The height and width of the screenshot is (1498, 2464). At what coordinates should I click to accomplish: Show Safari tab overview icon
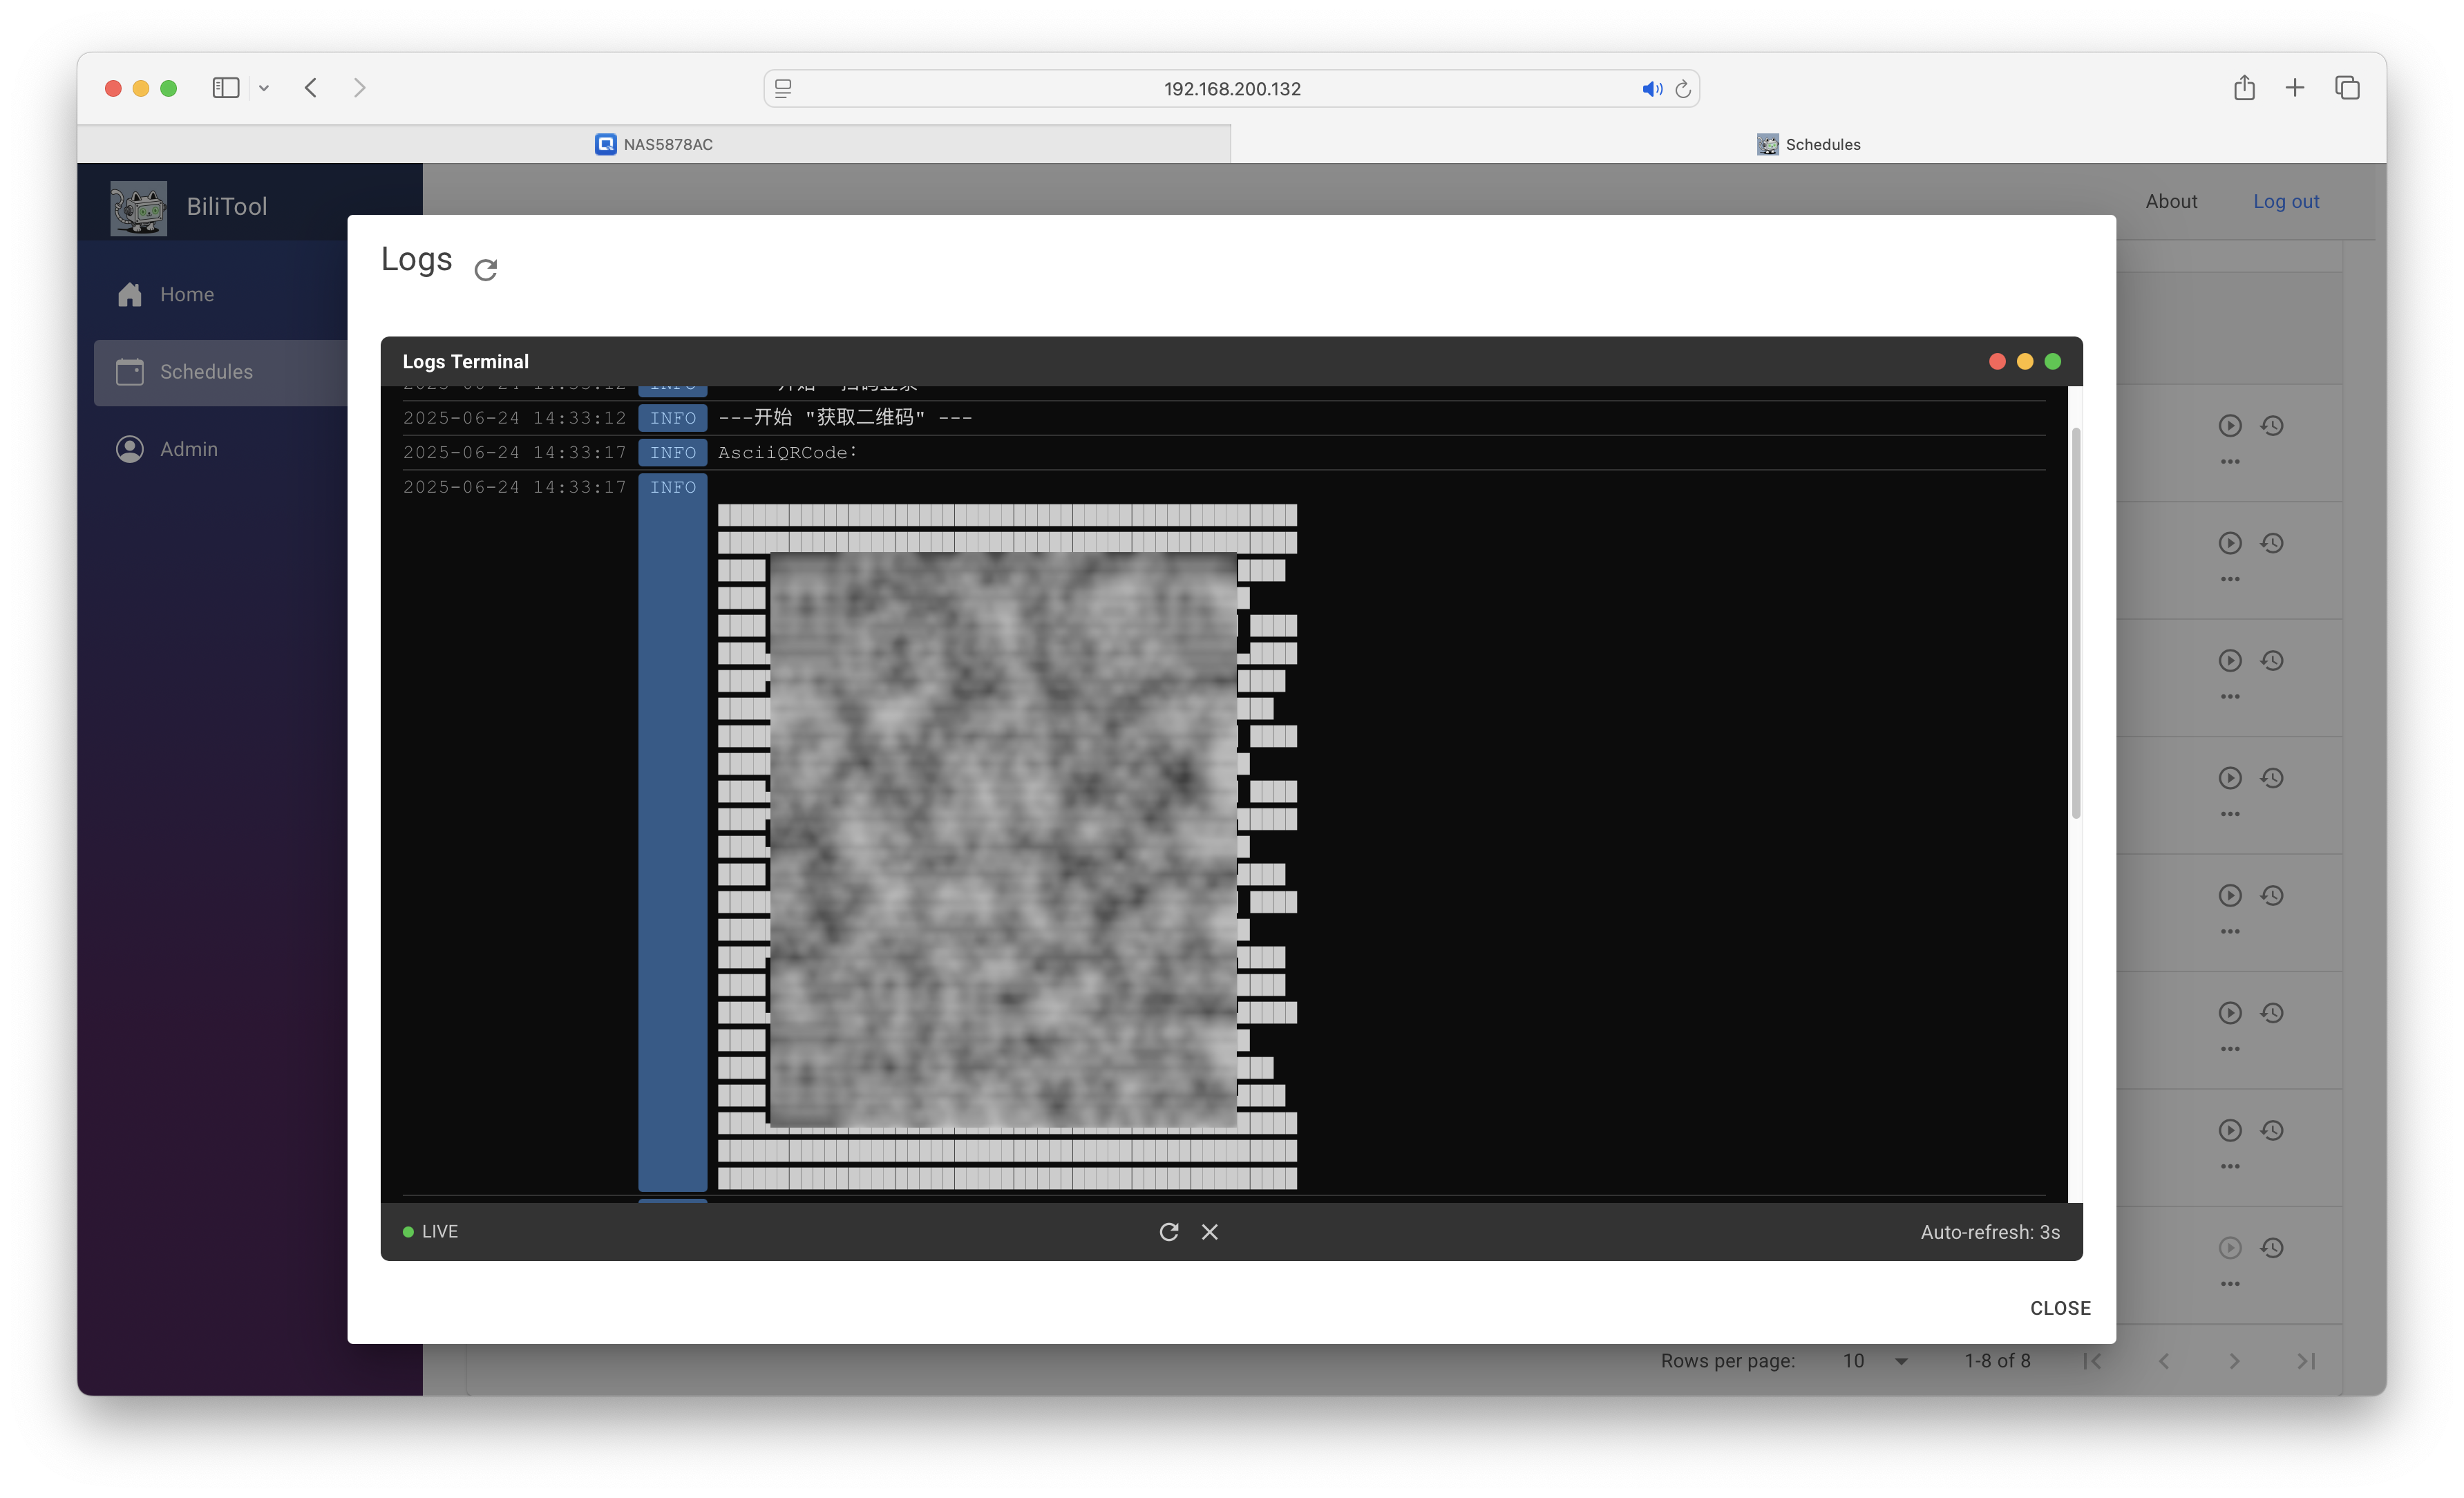coord(2347,88)
